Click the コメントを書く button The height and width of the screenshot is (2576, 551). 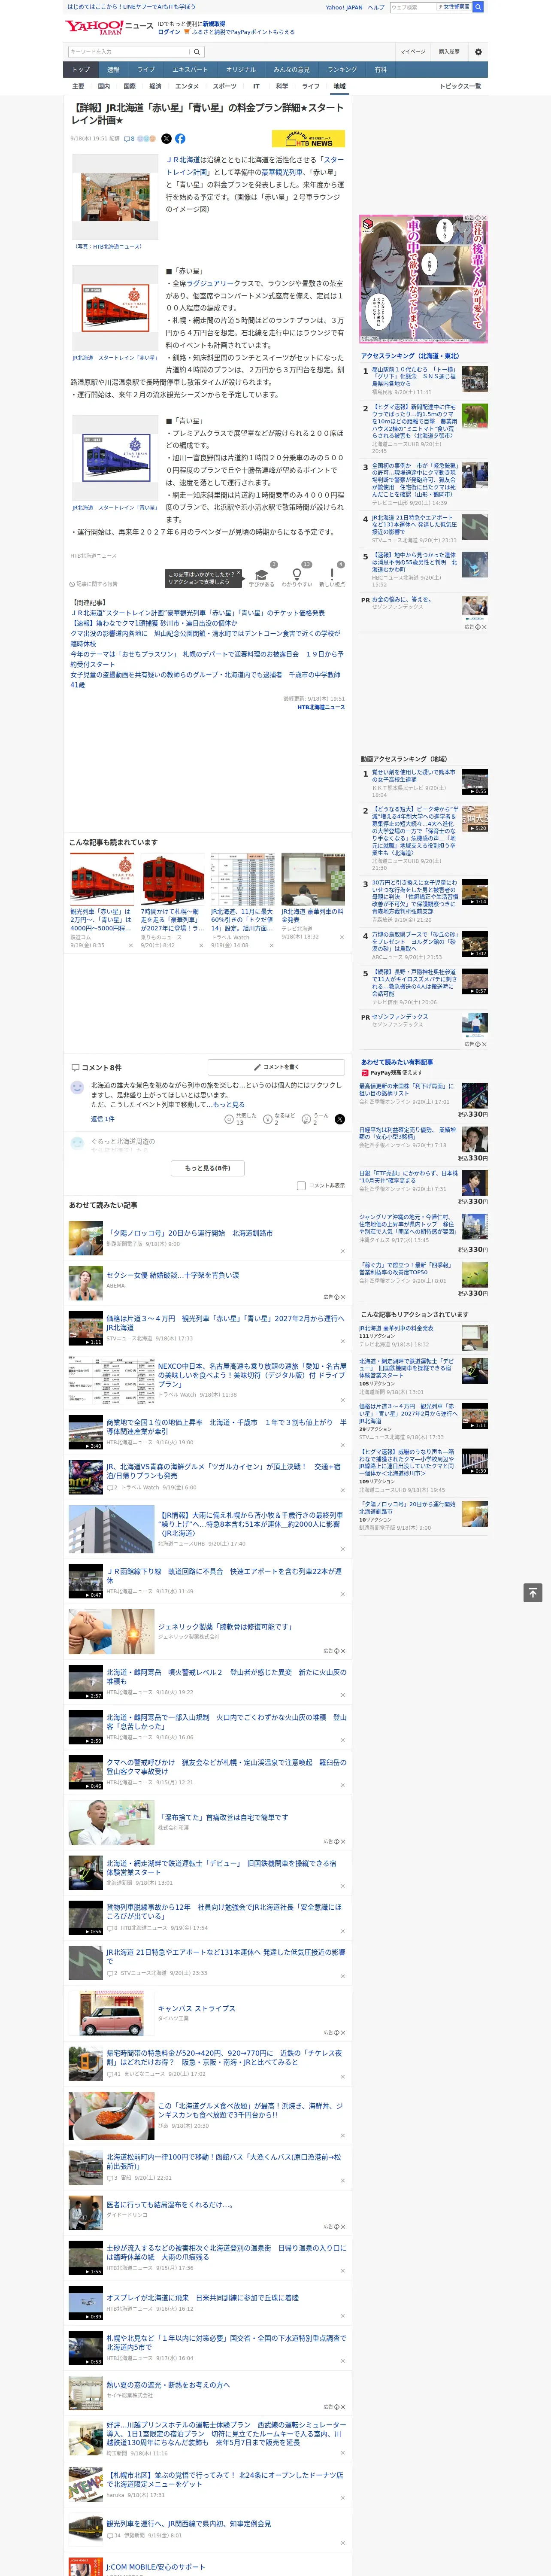[x=276, y=1067]
